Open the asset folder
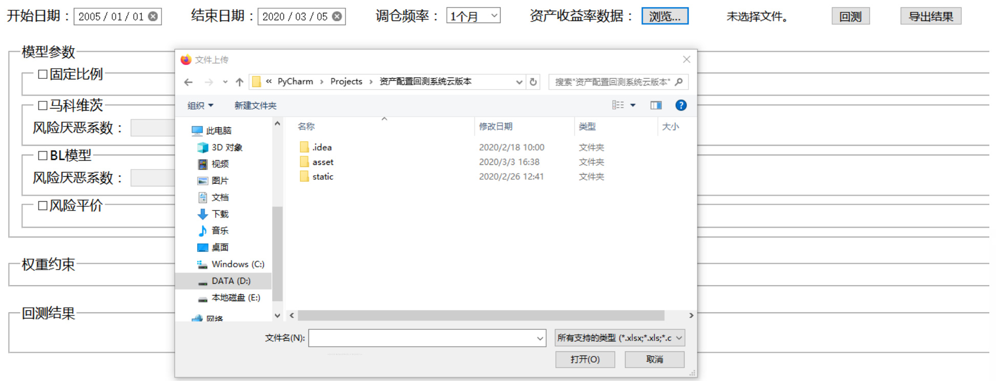The height and width of the screenshot is (381, 996). 323,162
